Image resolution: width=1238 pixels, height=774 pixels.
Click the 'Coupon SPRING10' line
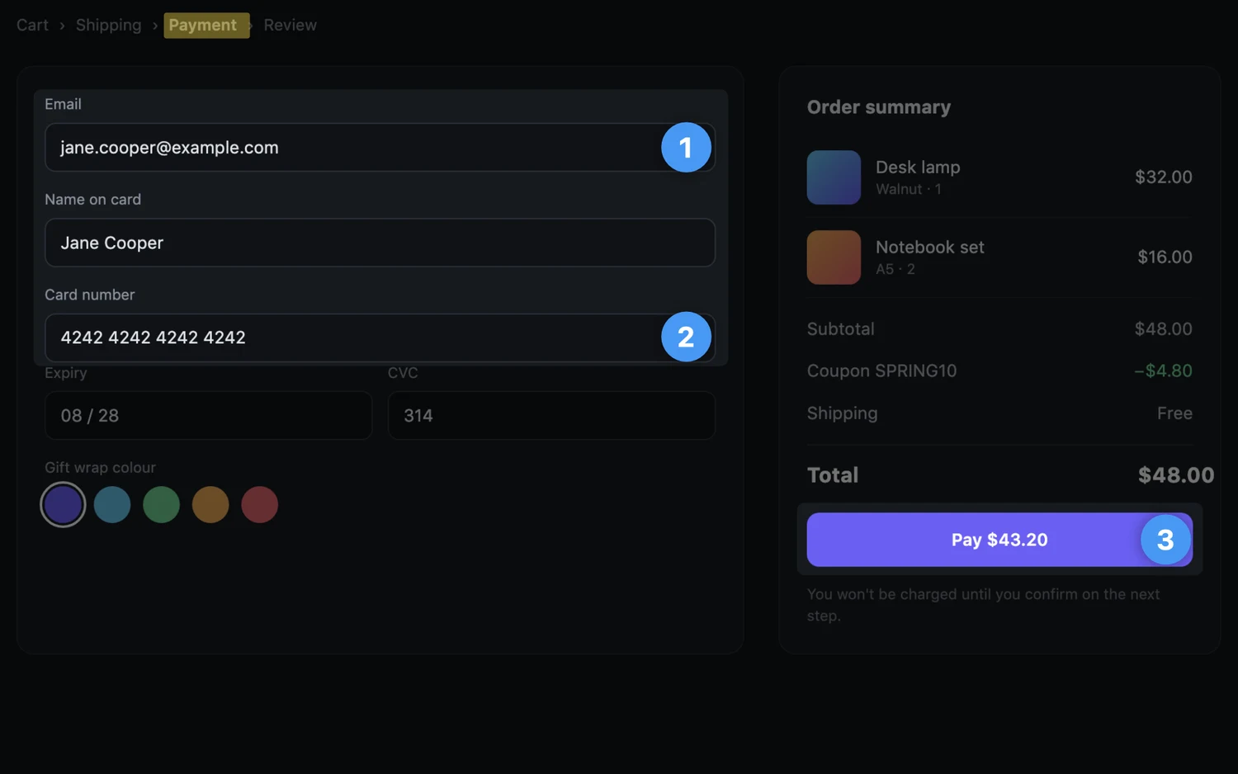pyautogui.click(x=881, y=371)
